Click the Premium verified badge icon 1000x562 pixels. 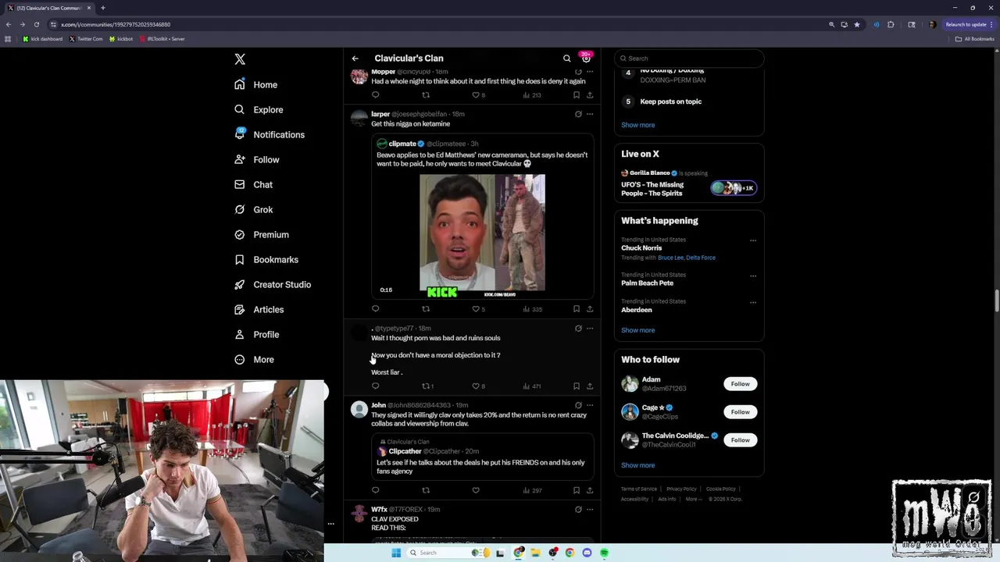[240, 234]
